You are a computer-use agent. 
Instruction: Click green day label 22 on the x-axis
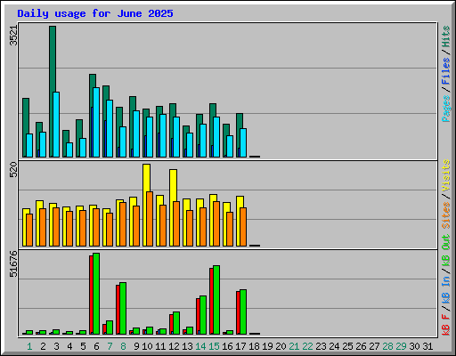[x=307, y=346]
